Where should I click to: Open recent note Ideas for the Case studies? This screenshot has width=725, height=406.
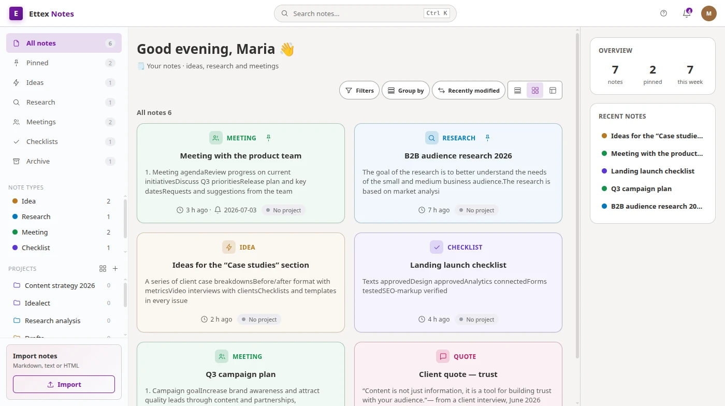(x=653, y=136)
